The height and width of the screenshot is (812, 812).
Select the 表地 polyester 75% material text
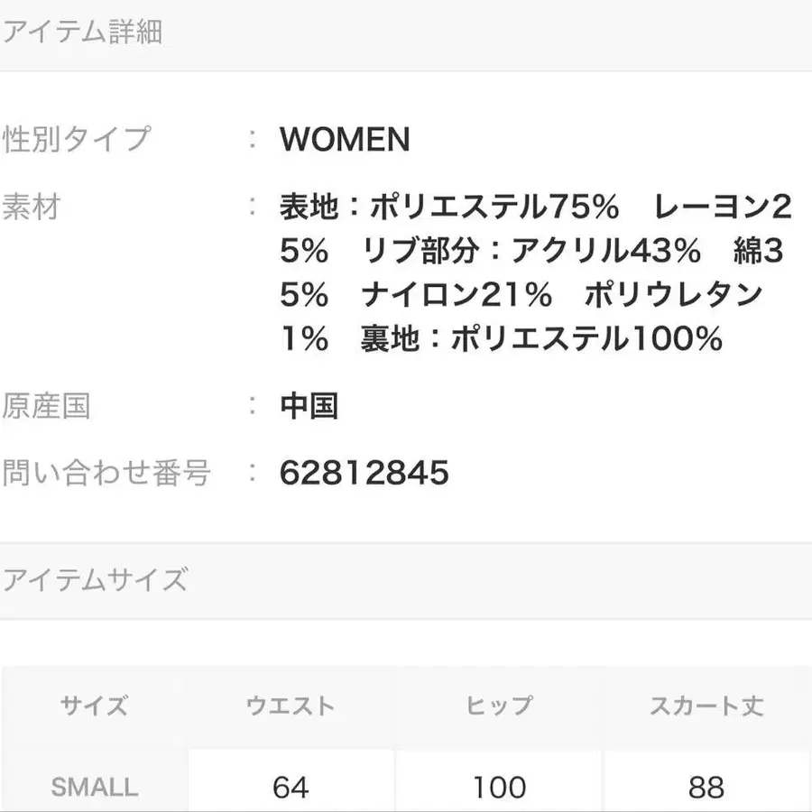point(449,208)
